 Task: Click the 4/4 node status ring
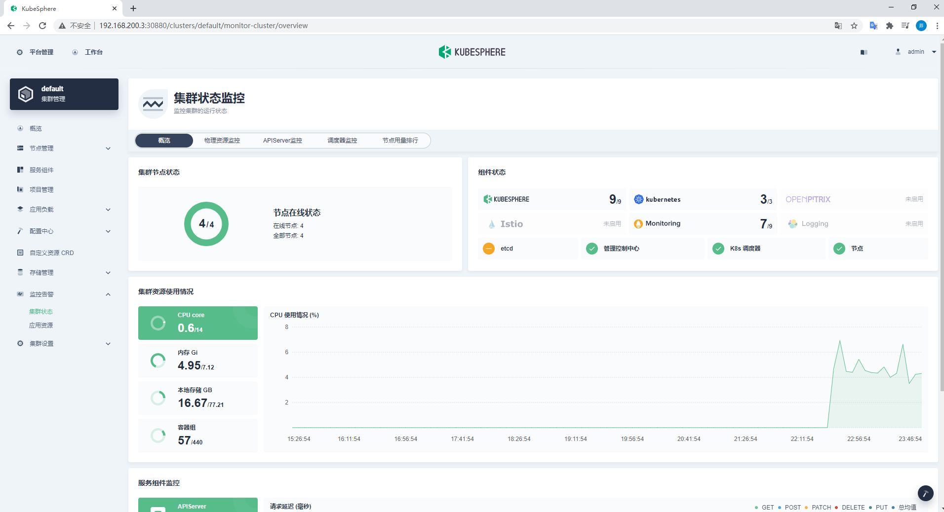pyautogui.click(x=206, y=224)
